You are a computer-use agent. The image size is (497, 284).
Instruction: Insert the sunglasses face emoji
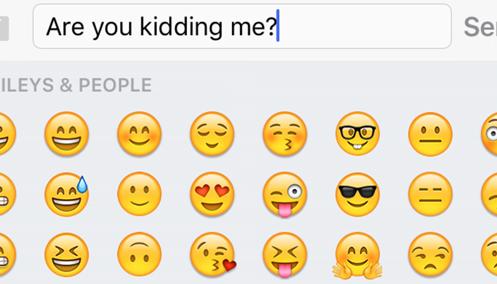click(x=358, y=194)
